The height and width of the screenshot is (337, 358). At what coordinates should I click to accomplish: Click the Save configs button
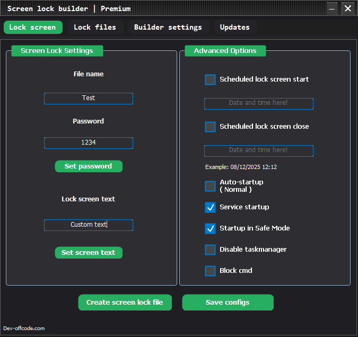[228, 303]
